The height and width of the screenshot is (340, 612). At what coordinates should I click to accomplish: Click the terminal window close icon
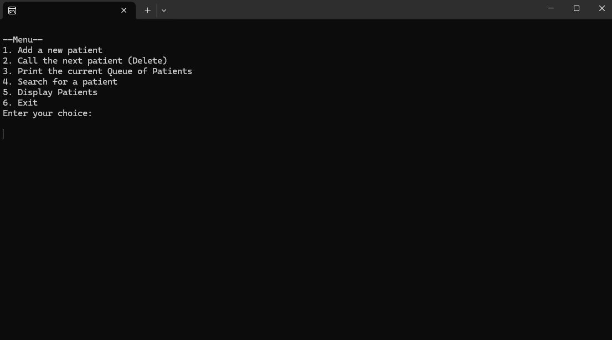point(601,8)
